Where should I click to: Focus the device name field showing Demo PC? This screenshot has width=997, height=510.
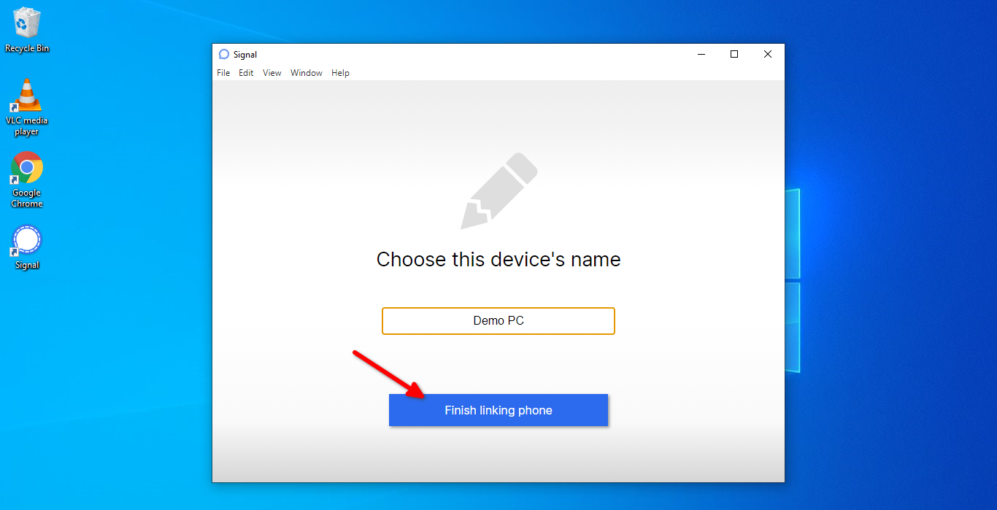click(x=498, y=321)
